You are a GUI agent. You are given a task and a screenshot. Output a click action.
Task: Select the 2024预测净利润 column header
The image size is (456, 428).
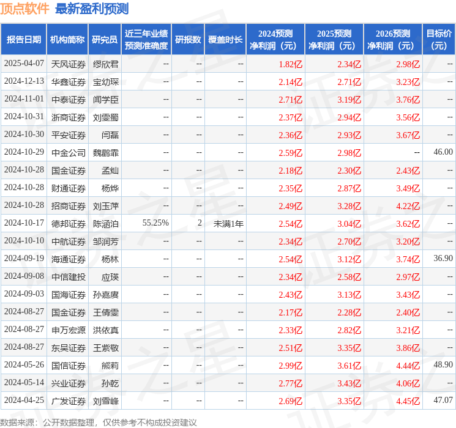pos(275,39)
